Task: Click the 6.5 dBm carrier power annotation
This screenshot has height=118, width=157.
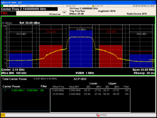Action: [x=81, y=30]
